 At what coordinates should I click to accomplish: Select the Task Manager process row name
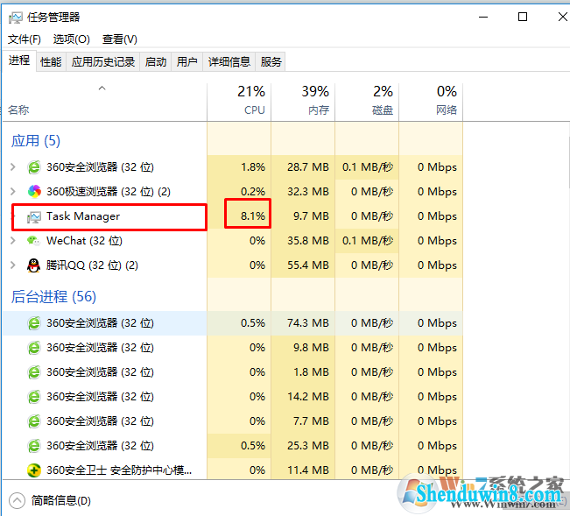click(83, 216)
